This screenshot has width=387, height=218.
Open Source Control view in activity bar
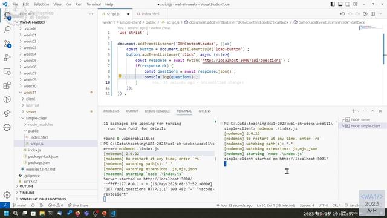point(7,44)
